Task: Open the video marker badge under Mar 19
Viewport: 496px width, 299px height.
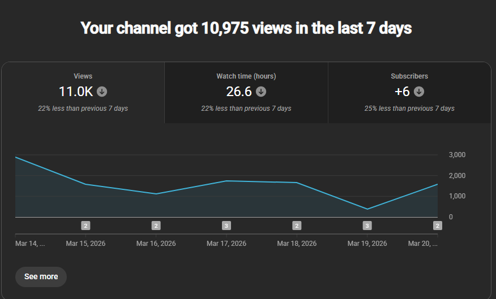Action: (x=367, y=226)
